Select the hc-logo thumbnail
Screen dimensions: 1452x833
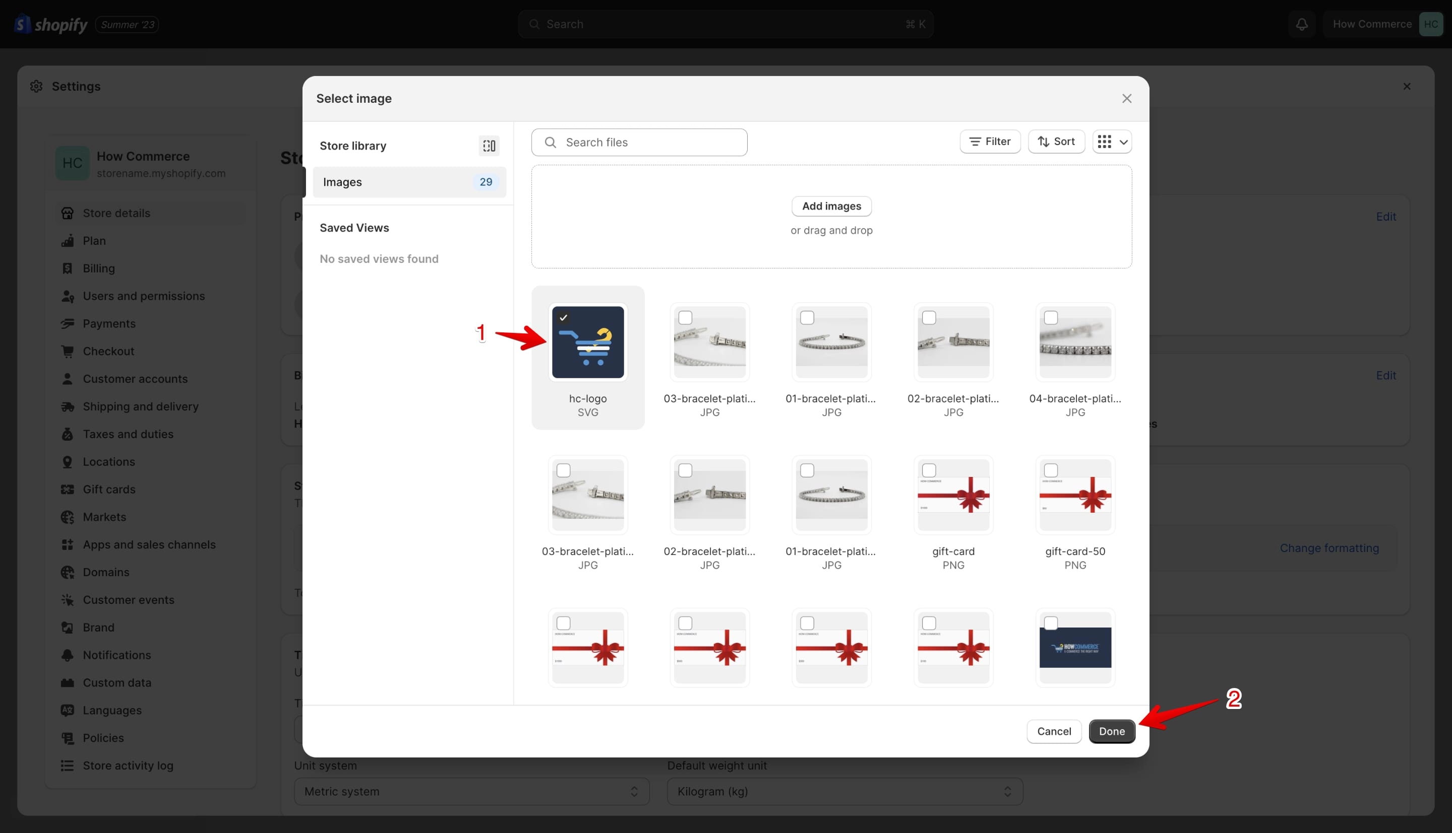tap(587, 342)
